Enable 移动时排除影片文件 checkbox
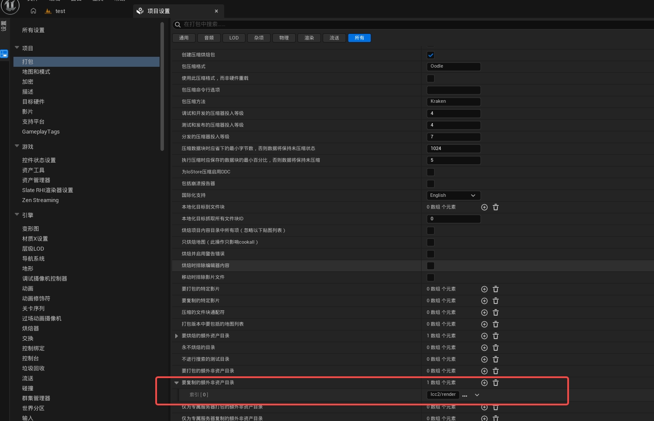654x421 pixels. click(x=431, y=277)
